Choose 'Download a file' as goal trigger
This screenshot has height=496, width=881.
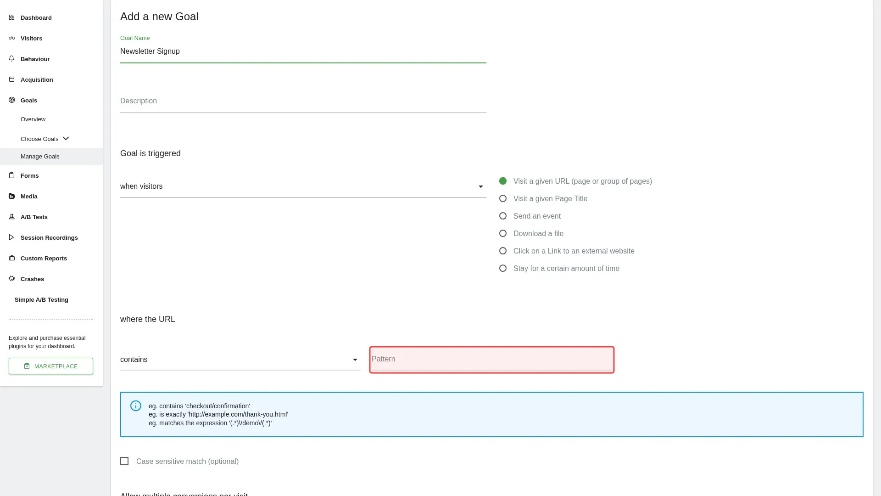tap(503, 233)
